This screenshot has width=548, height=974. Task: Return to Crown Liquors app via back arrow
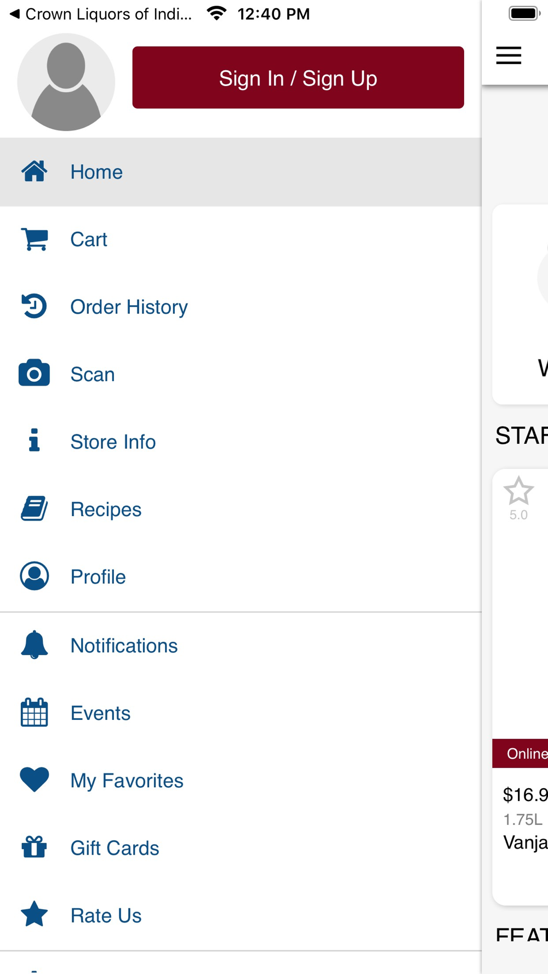pos(15,14)
